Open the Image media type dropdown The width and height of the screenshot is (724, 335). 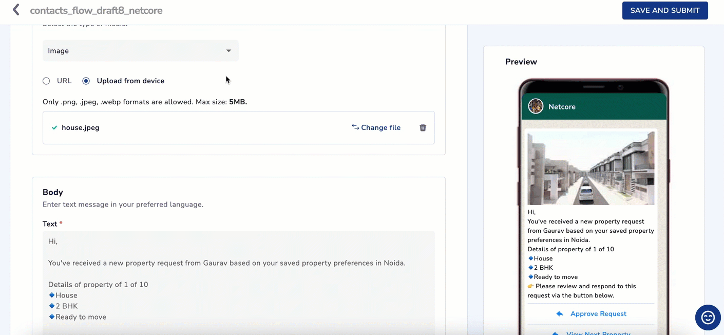click(x=141, y=51)
